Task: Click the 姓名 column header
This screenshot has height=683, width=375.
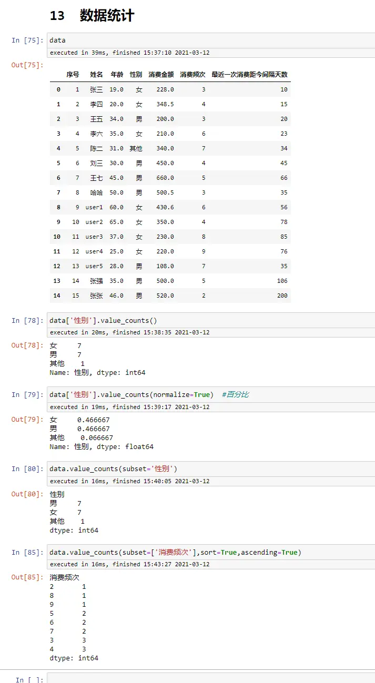Action: pos(96,75)
